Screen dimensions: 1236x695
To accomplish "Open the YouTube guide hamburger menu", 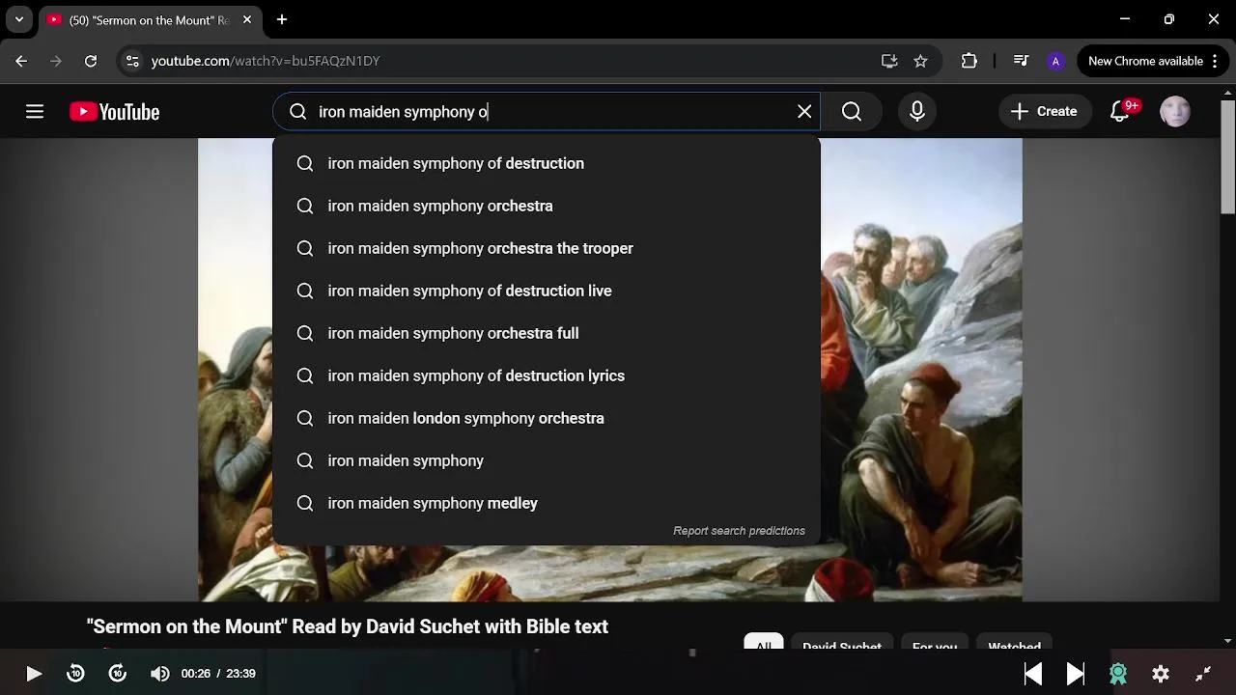I will tap(35, 112).
